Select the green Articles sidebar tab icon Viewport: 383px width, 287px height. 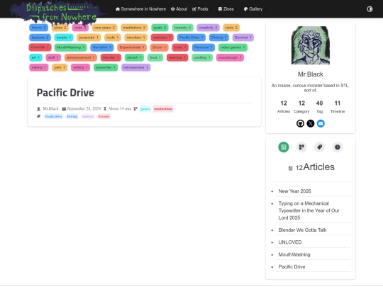pos(283,147)
